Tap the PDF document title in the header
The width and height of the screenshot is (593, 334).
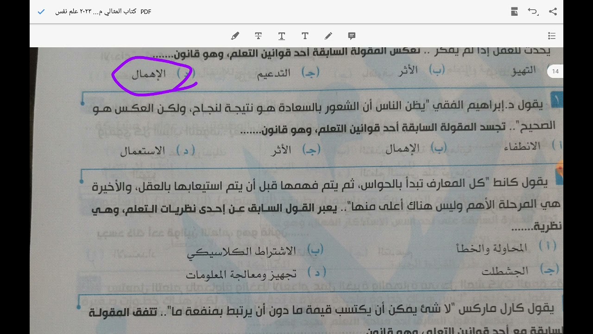coord(103,12)
